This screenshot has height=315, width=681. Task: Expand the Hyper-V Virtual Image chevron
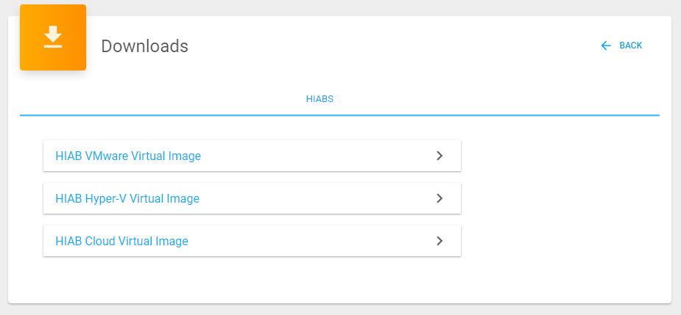coord(440,198)
